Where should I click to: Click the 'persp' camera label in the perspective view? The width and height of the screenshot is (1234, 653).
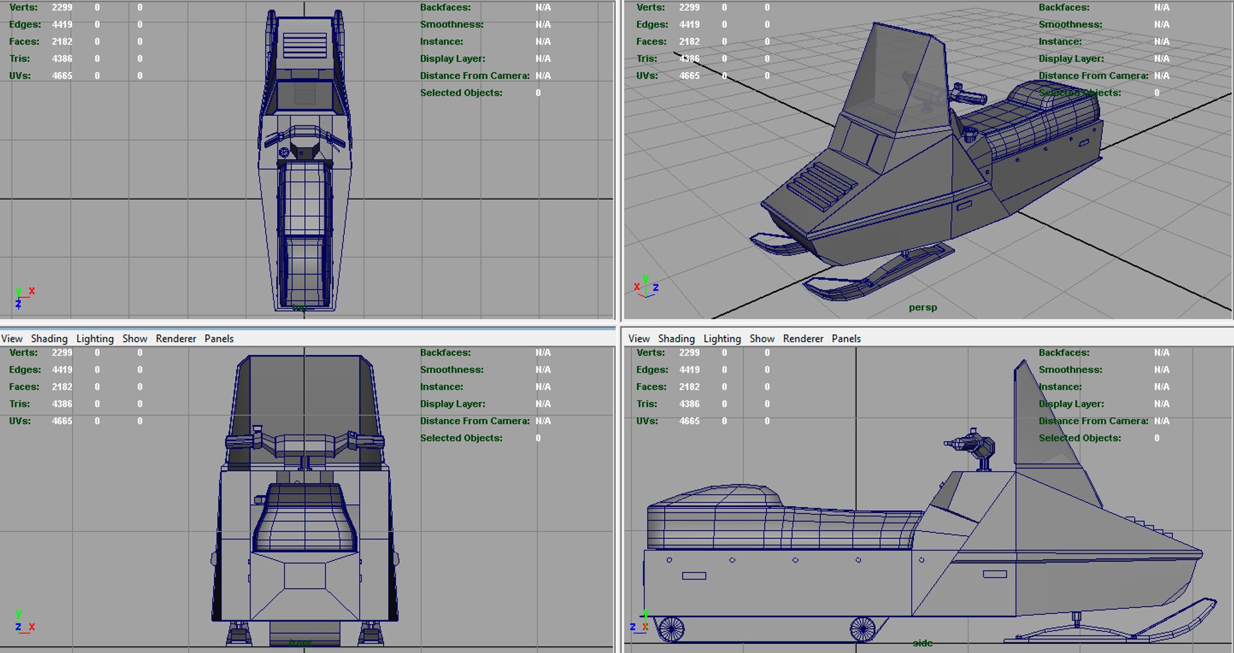pyautogui.click(x=923, y=307)
